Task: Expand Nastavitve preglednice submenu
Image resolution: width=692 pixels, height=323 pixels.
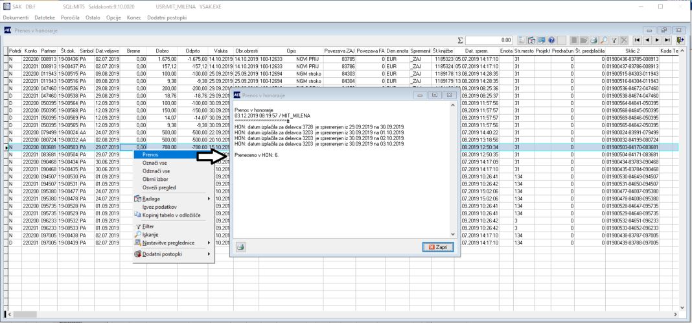Action: click(174, 243)
